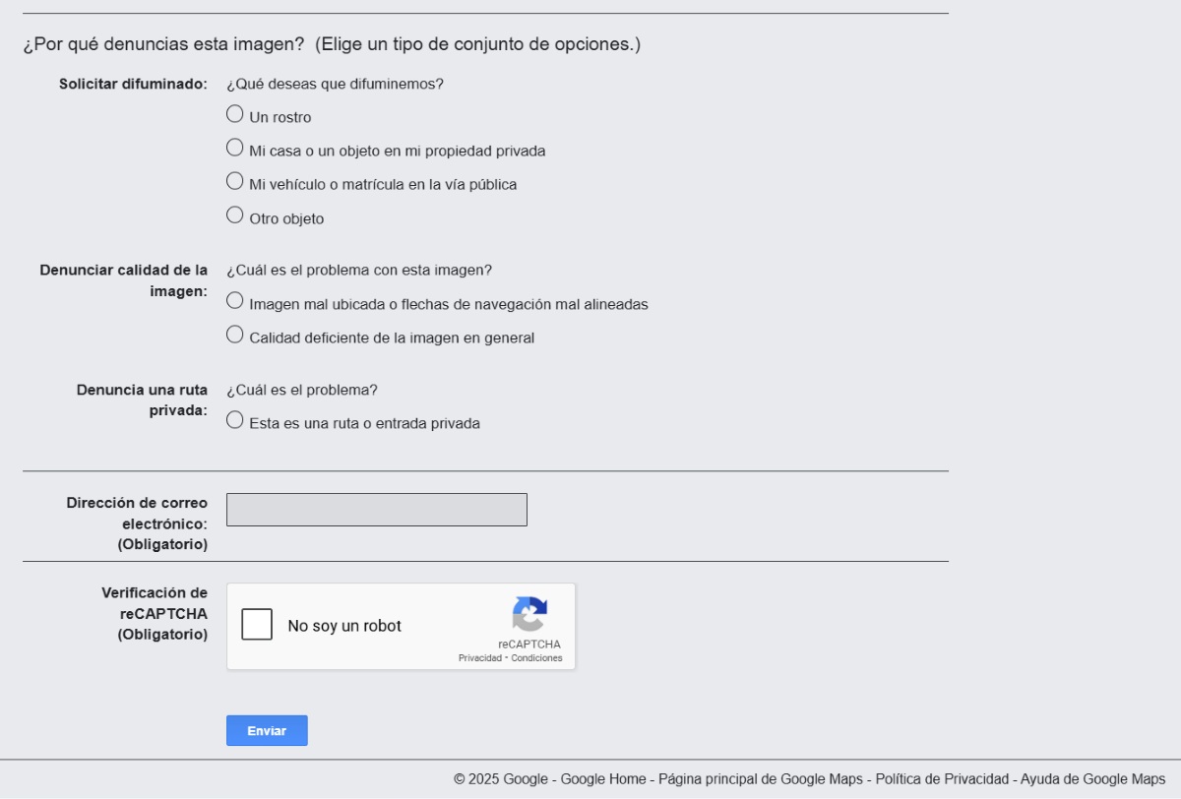Select "Imagen mal ubicada" radio button
The image size is (1181, 799).
coord(234,301)
